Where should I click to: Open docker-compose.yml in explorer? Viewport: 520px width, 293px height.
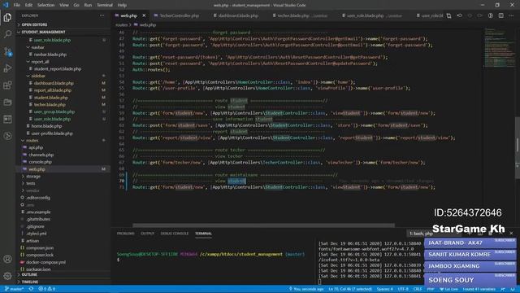click(x=45, y=262)
